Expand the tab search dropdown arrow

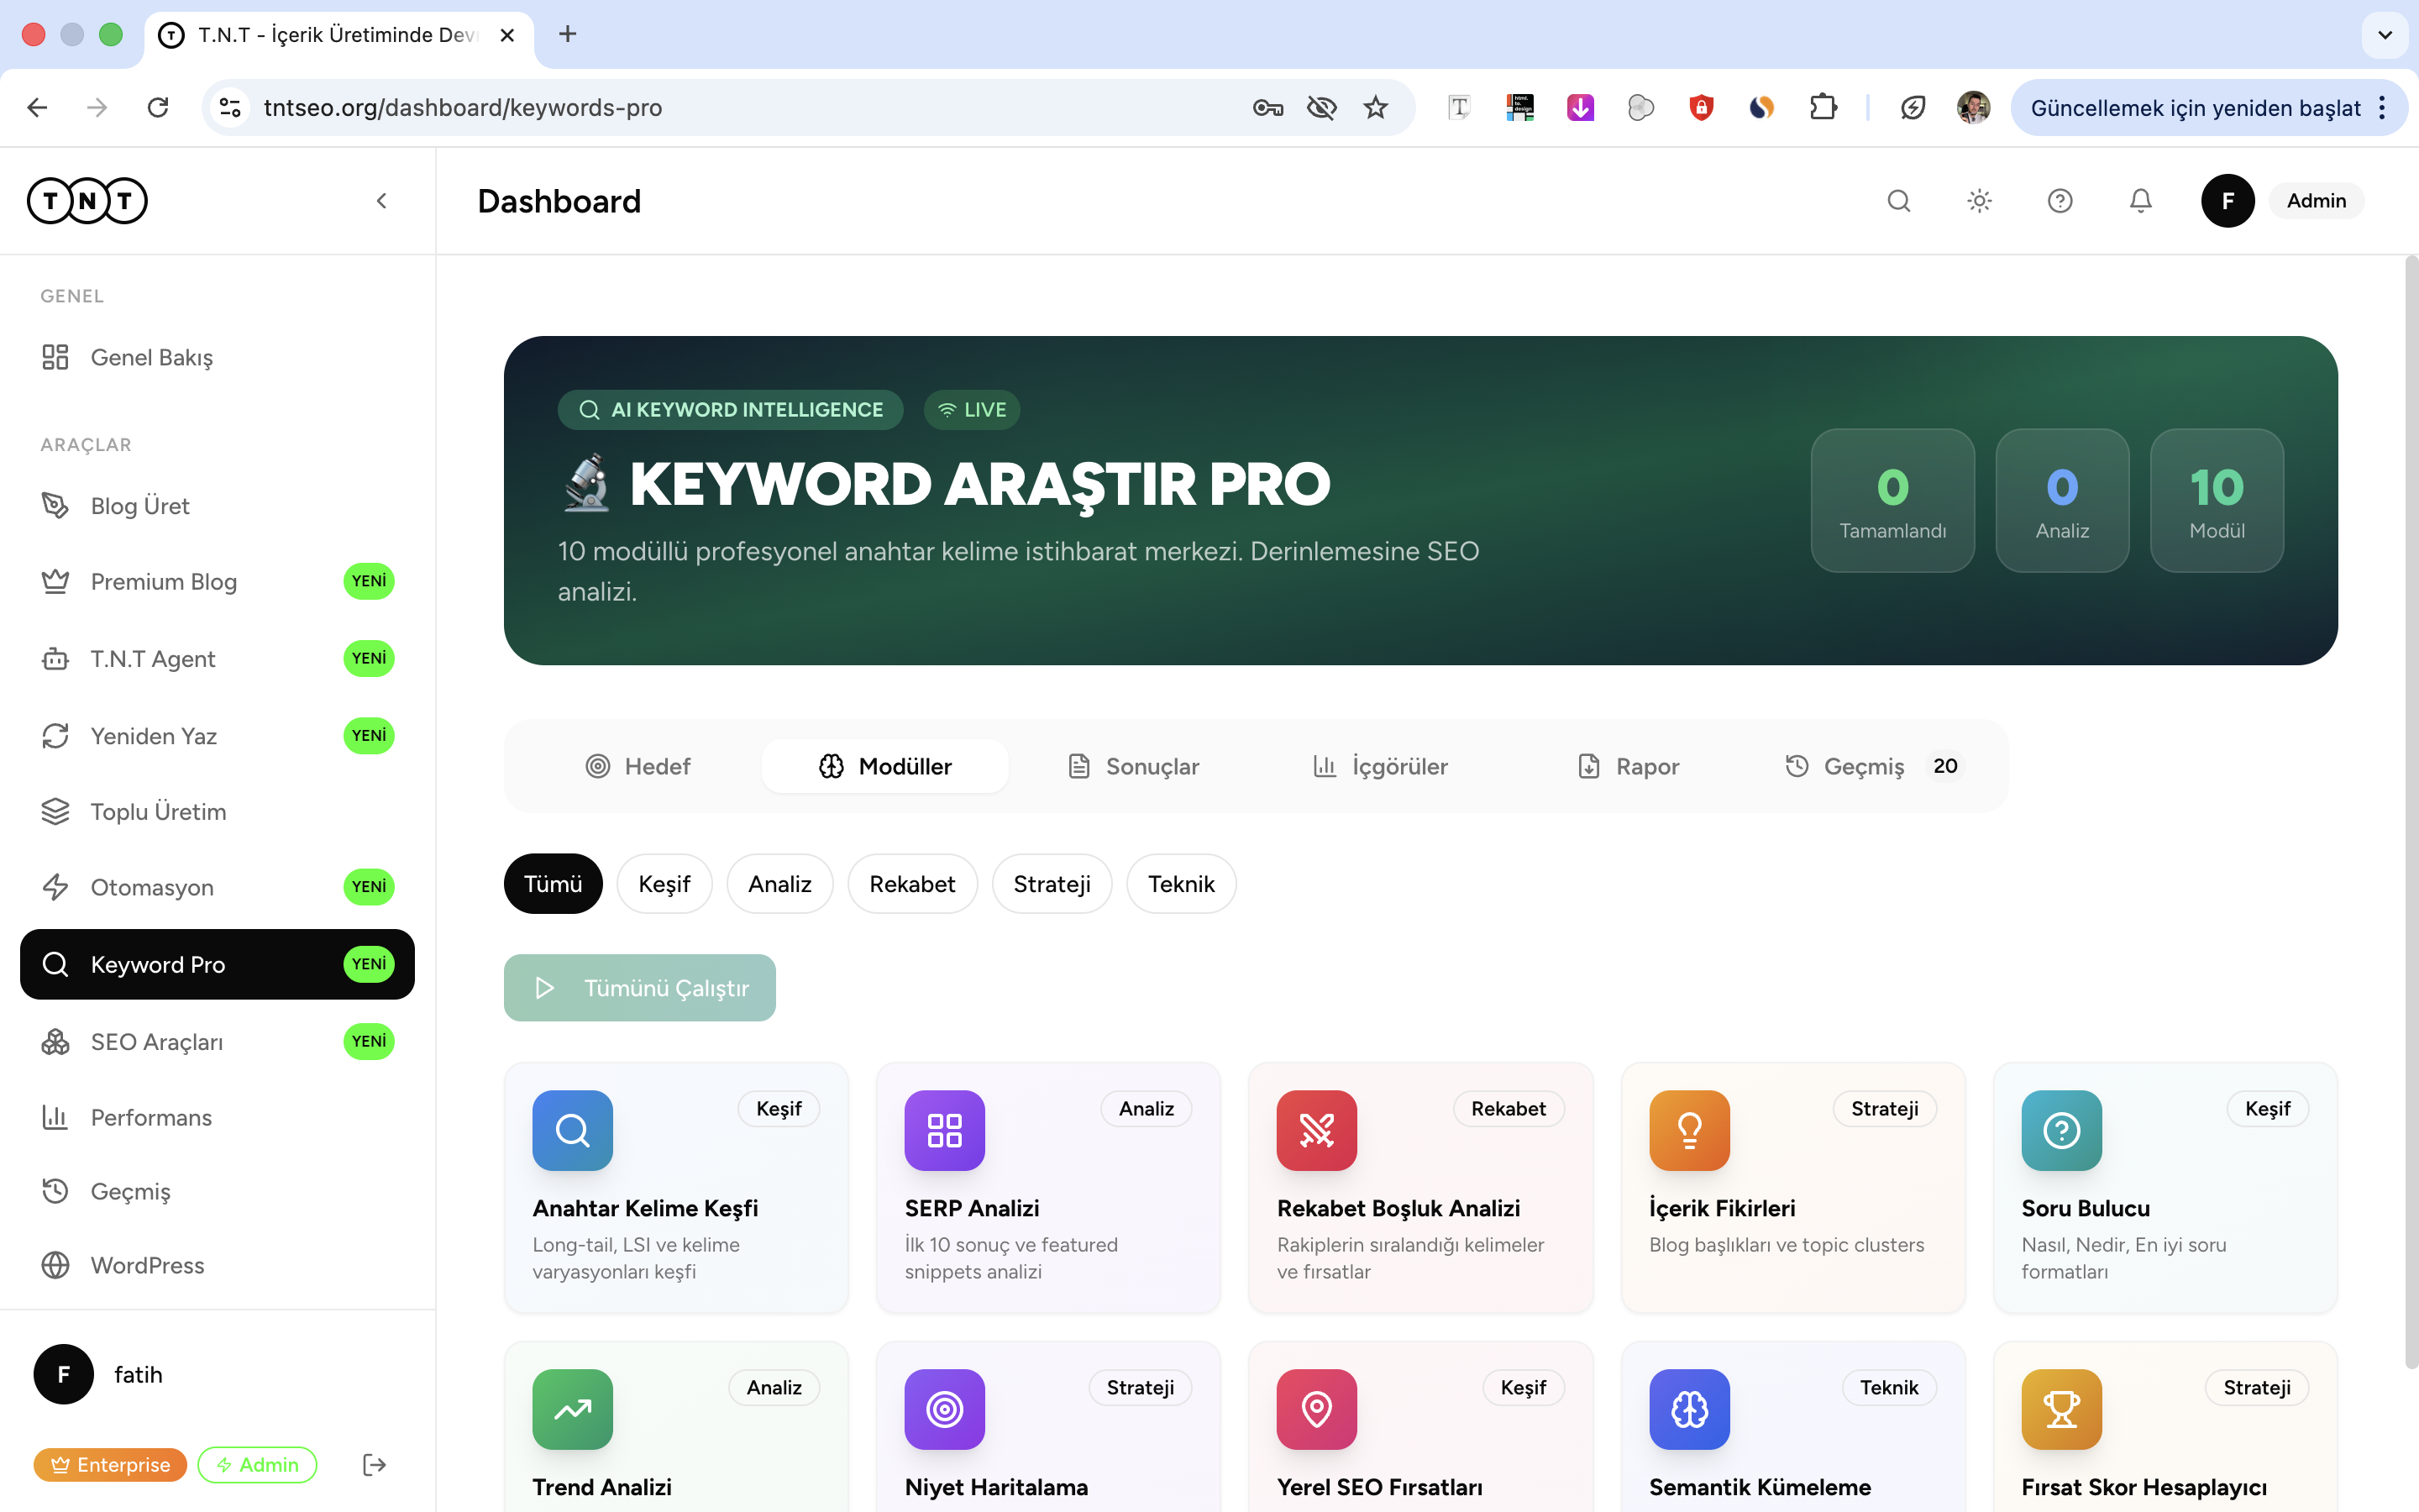(x=2385, y=34)
